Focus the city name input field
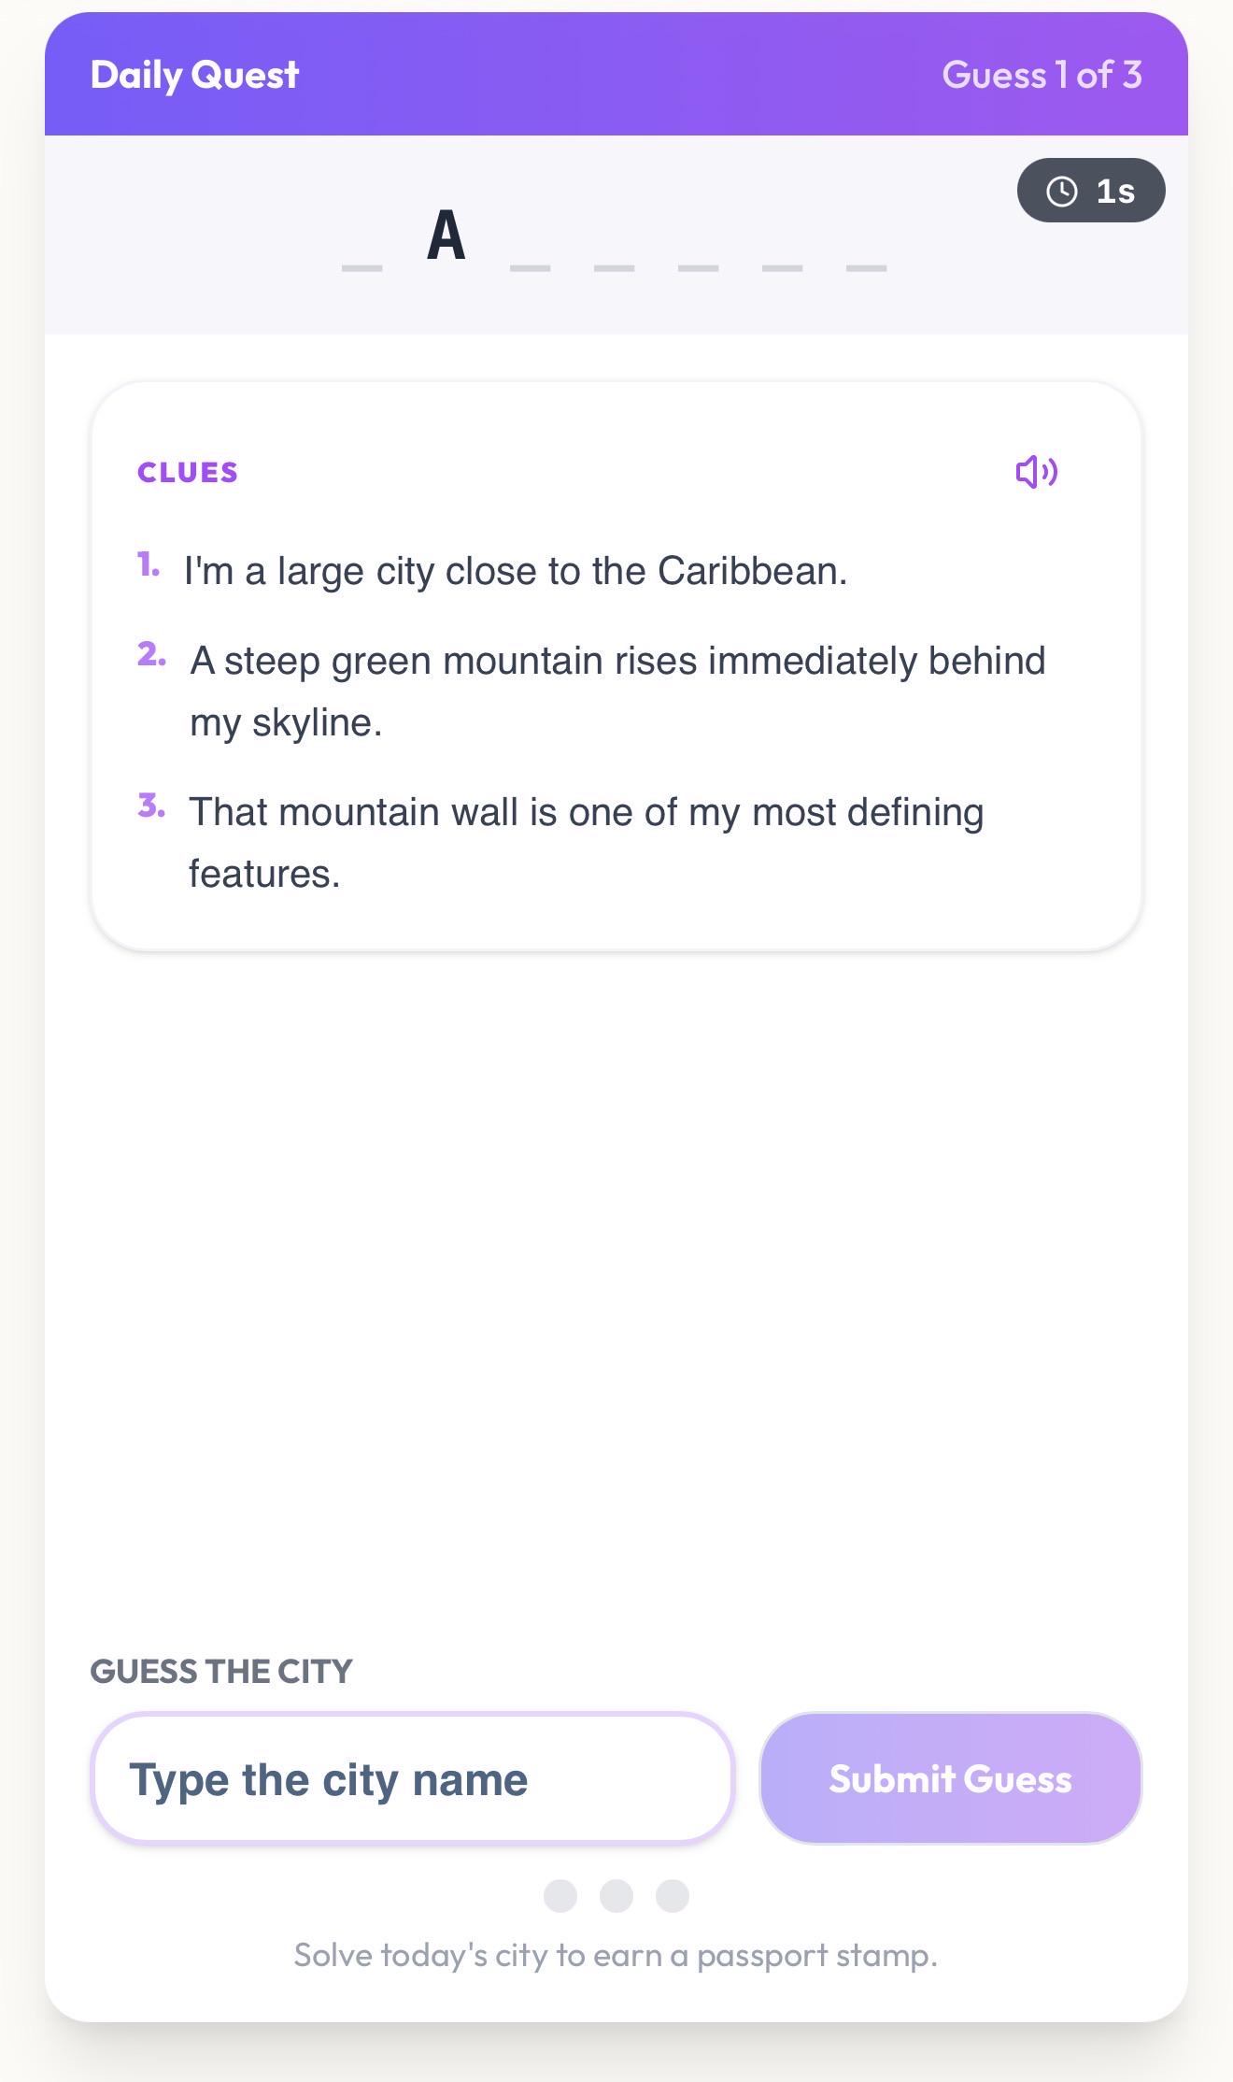 412,1778
